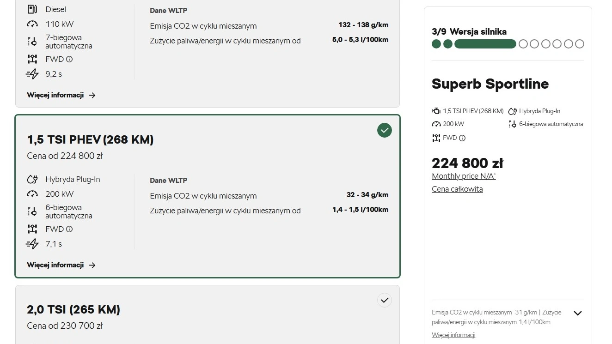Click the Monthly price N/A link
Screen dimensions: 612x344
tap(463, 176)
